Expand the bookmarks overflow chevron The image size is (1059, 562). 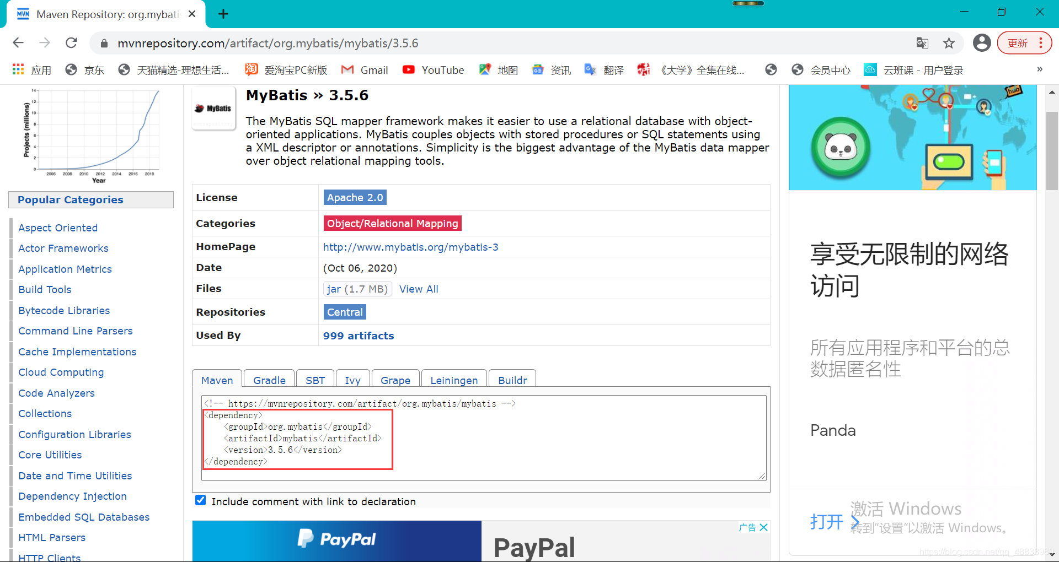pyautogui.click(x=1039, y=69)
